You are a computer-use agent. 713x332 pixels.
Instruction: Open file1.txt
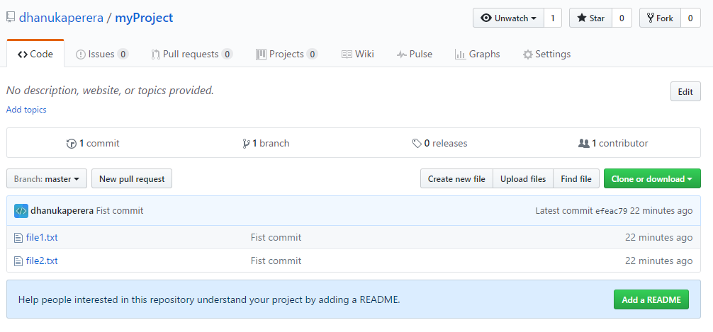(x=42, y=238)
